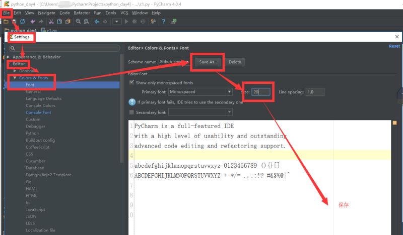Close the Settings dialog
Screen dimensions: 403x235
click(397, 37)
